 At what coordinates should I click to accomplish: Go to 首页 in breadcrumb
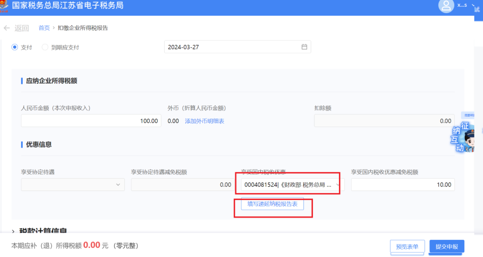point(44,28)
